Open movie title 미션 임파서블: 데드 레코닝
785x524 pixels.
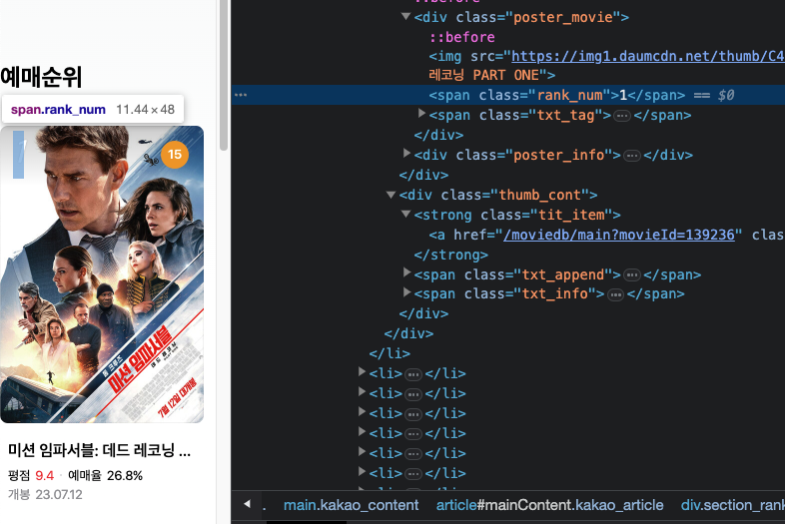click(99, 450)
